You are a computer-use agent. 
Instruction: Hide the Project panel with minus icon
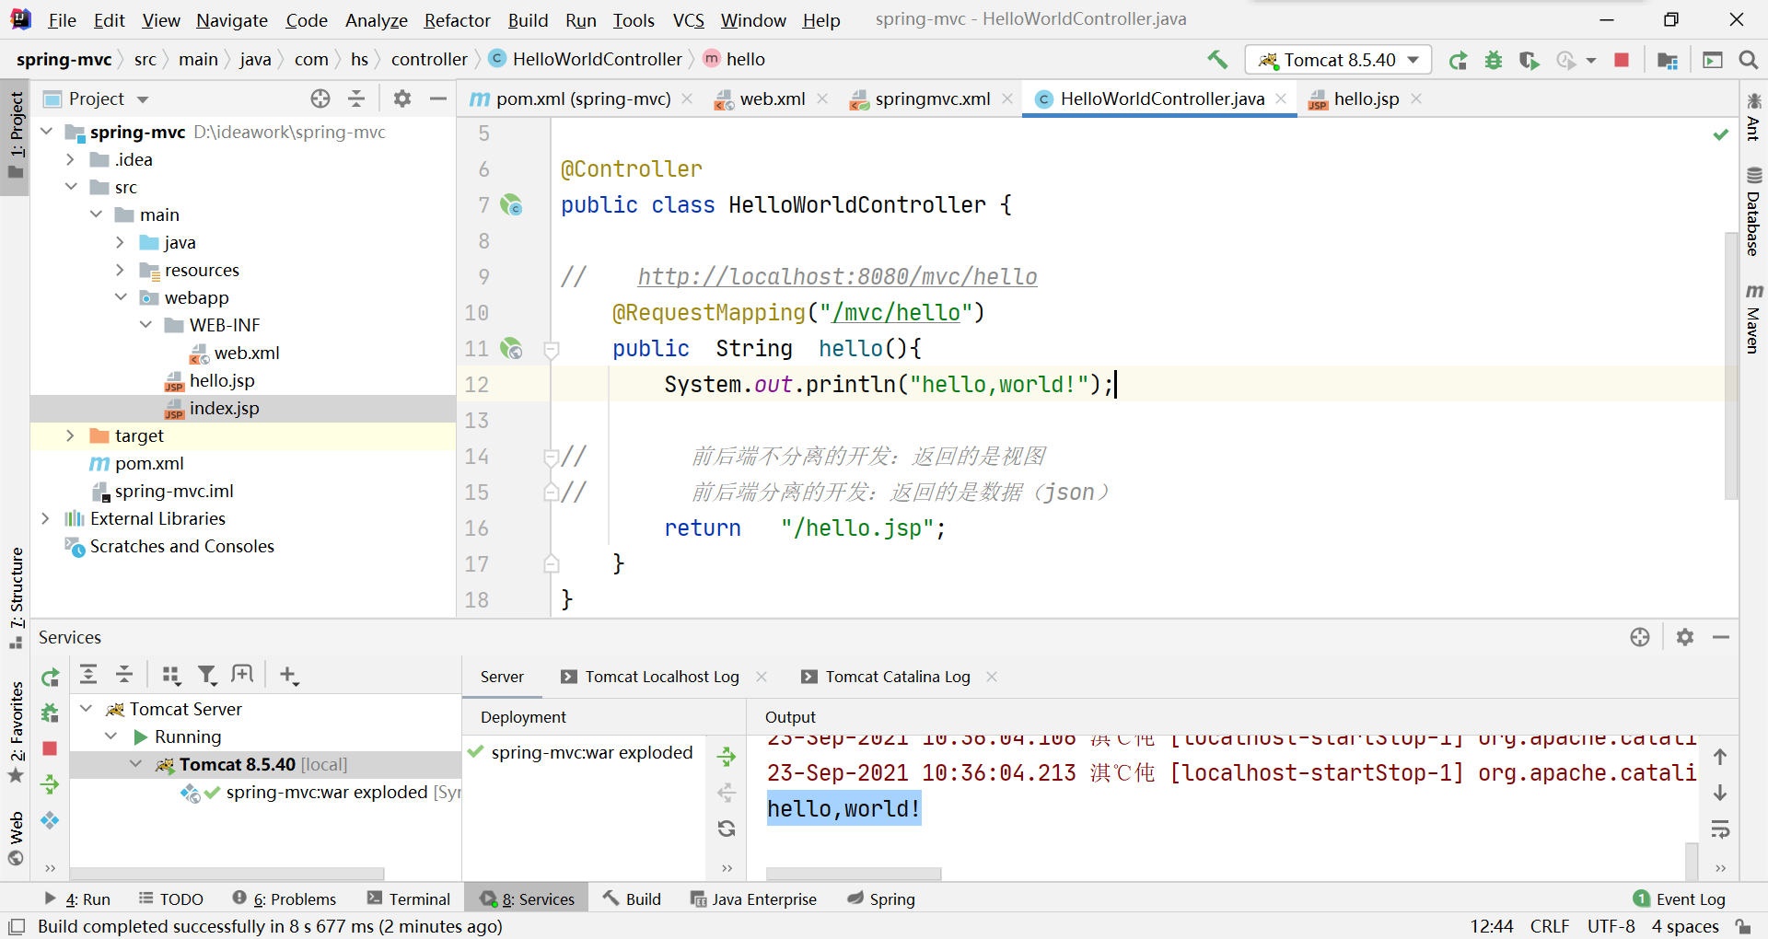[438, 99]
